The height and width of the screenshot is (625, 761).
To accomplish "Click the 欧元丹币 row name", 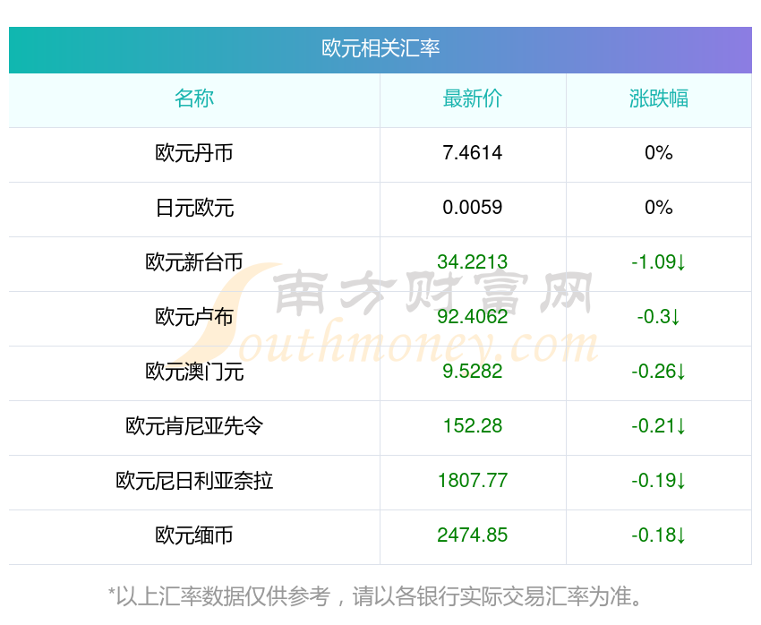I will tap(194, 153).
